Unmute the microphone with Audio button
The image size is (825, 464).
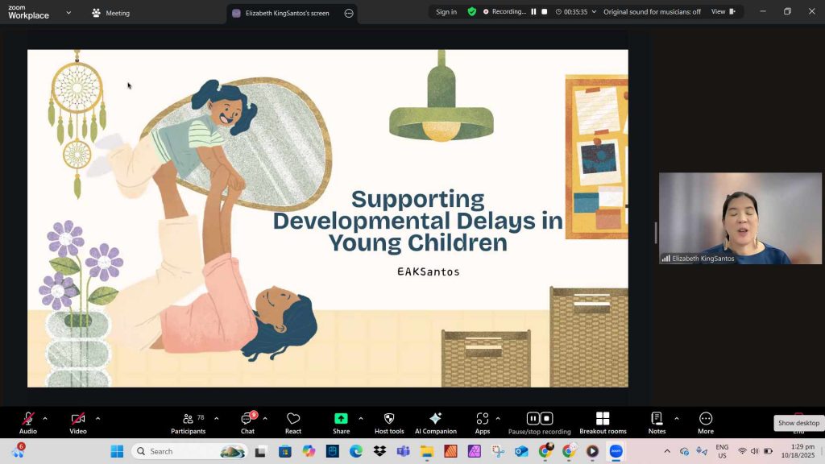coord(28,423)
